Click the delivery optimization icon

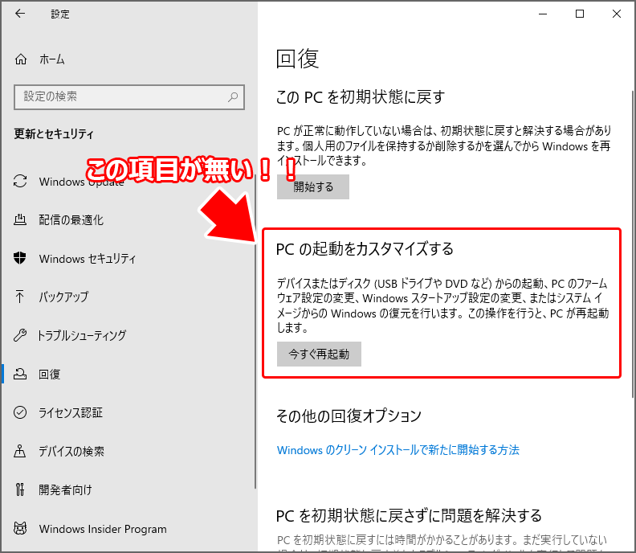point(20,219)
